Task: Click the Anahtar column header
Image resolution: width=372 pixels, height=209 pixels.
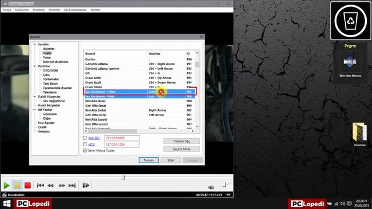Action: pos(166,53)
